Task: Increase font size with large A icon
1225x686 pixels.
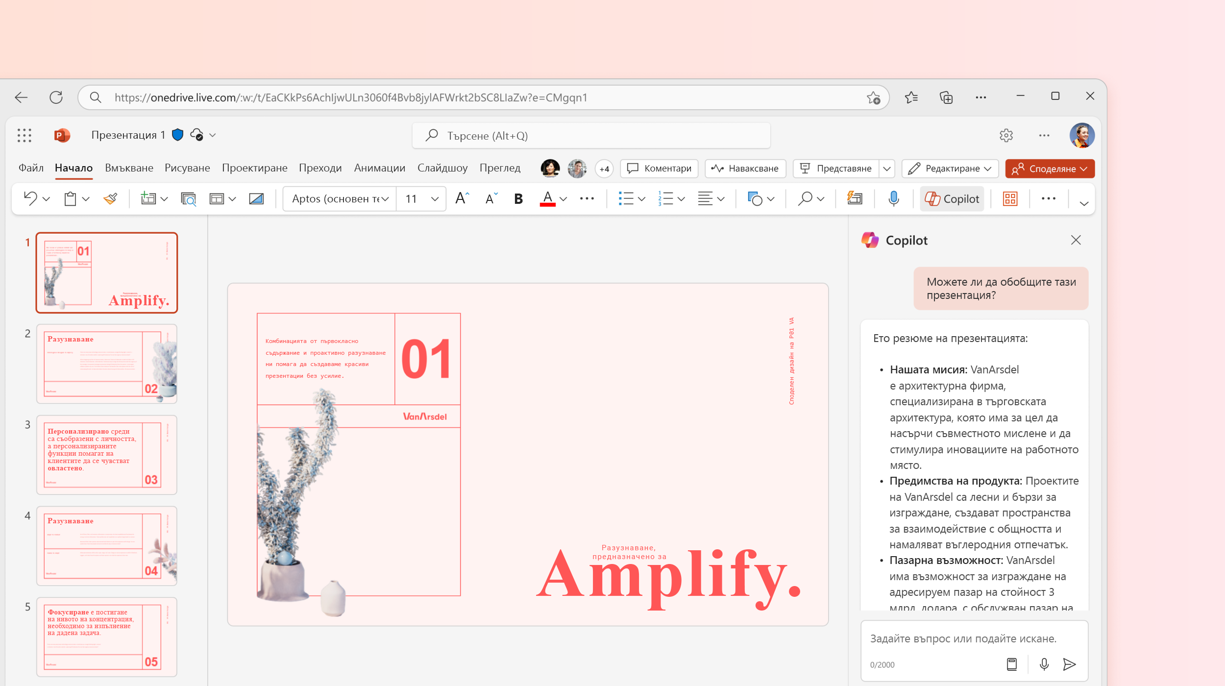Action: point(462,198)
